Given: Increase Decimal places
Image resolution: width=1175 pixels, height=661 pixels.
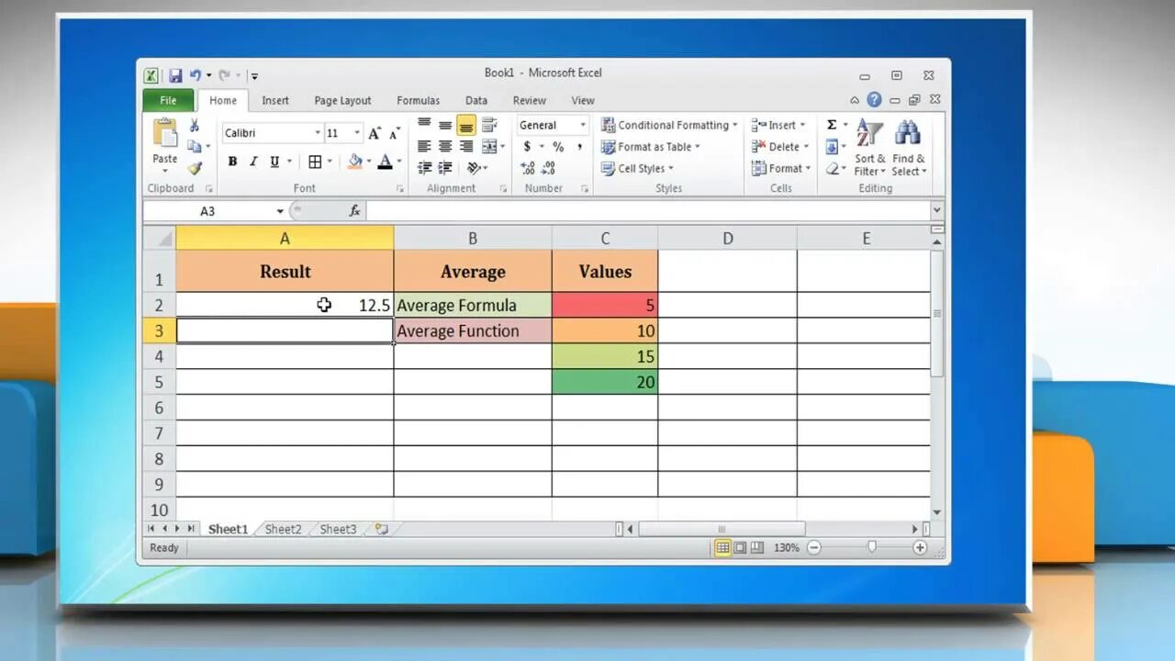Looking at the screenshot, I should (528, 168).
